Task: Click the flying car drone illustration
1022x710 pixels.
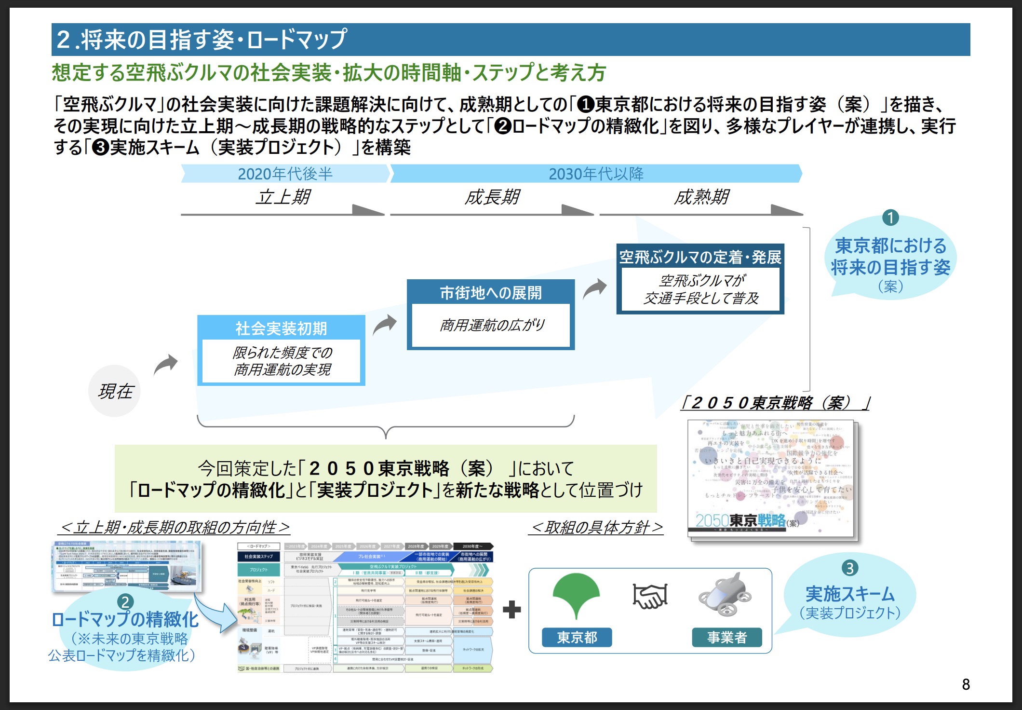Action: tap(725, 595)
